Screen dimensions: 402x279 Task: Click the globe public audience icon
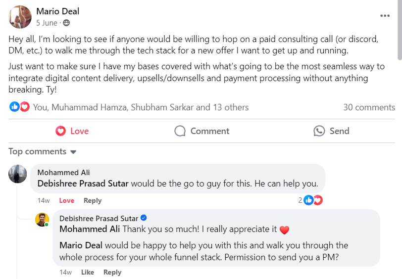pyautogui.click(x=66, y=23)
